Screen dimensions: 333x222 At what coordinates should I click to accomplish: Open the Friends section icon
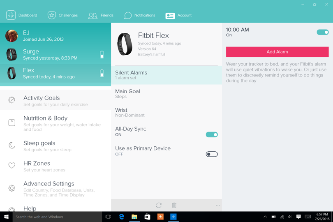coord(93,16)
